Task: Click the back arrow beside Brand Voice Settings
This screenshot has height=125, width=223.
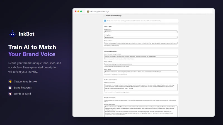Action: pyautogui.click(x=104, y=16)
